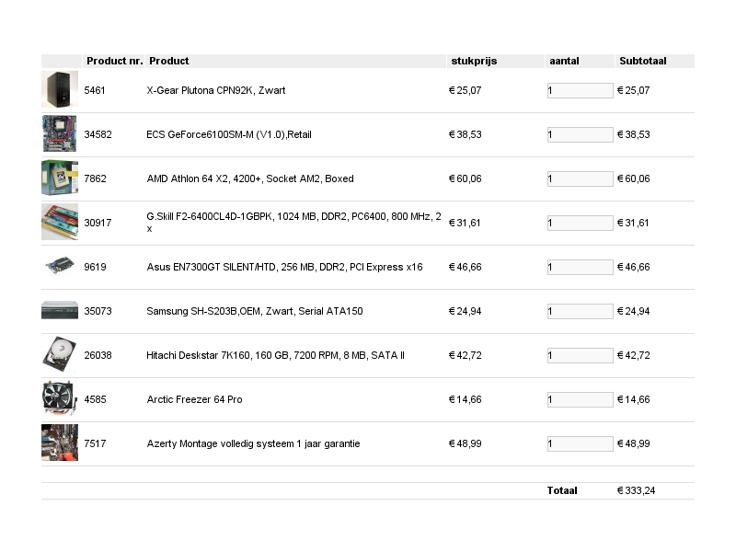Click the Arctic Freezer 64 Pro cooler image
The image size is (736, 552).
coord(60,398)
